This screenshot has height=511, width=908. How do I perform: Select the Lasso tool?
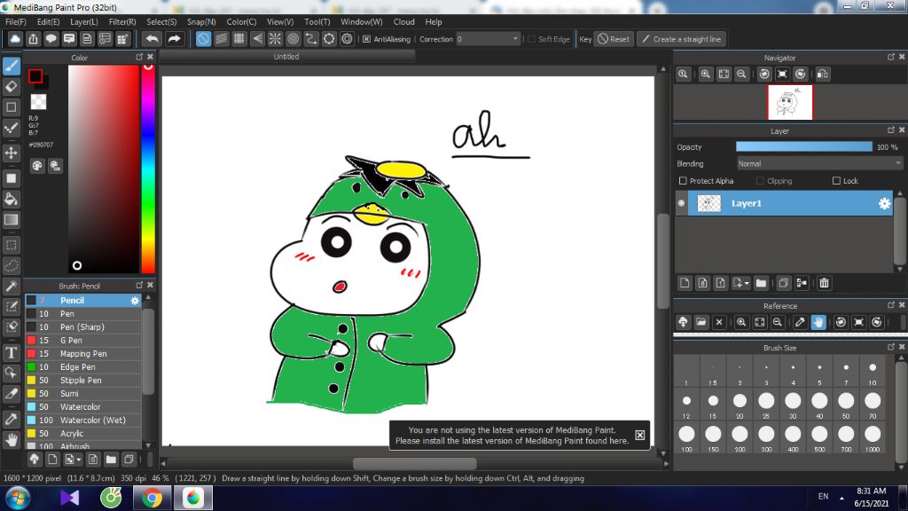coord(12,266)
